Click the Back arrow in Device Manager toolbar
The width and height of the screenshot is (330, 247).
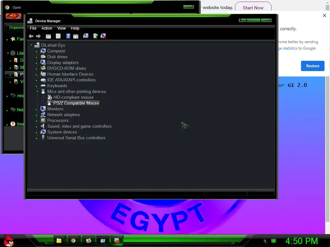click(31, 36)
